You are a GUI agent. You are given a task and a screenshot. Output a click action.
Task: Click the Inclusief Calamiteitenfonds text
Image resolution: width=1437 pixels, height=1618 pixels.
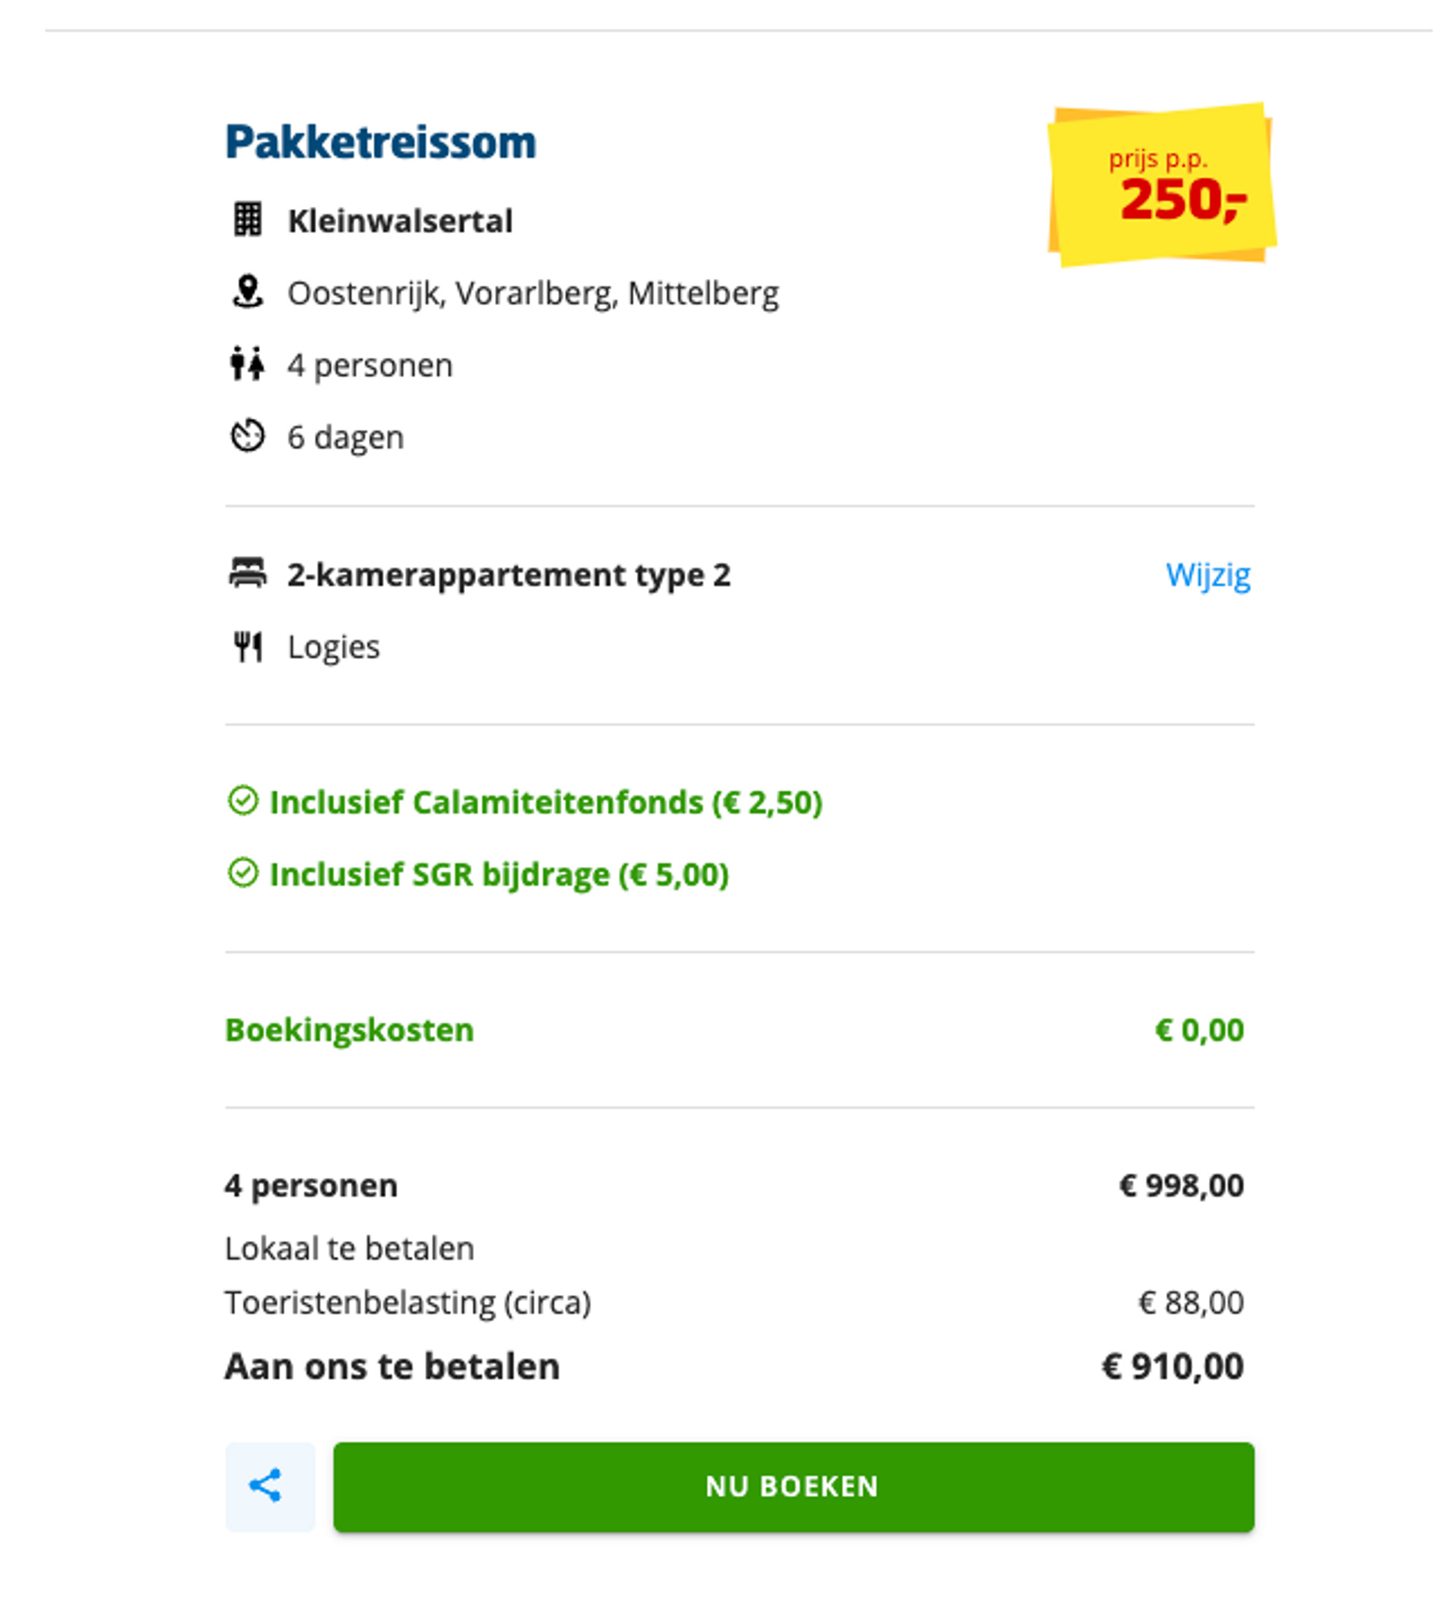[x=546, y=802]
